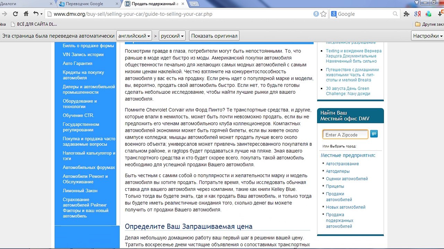Open 30 августа День Green Challenge link

[348, 91]
